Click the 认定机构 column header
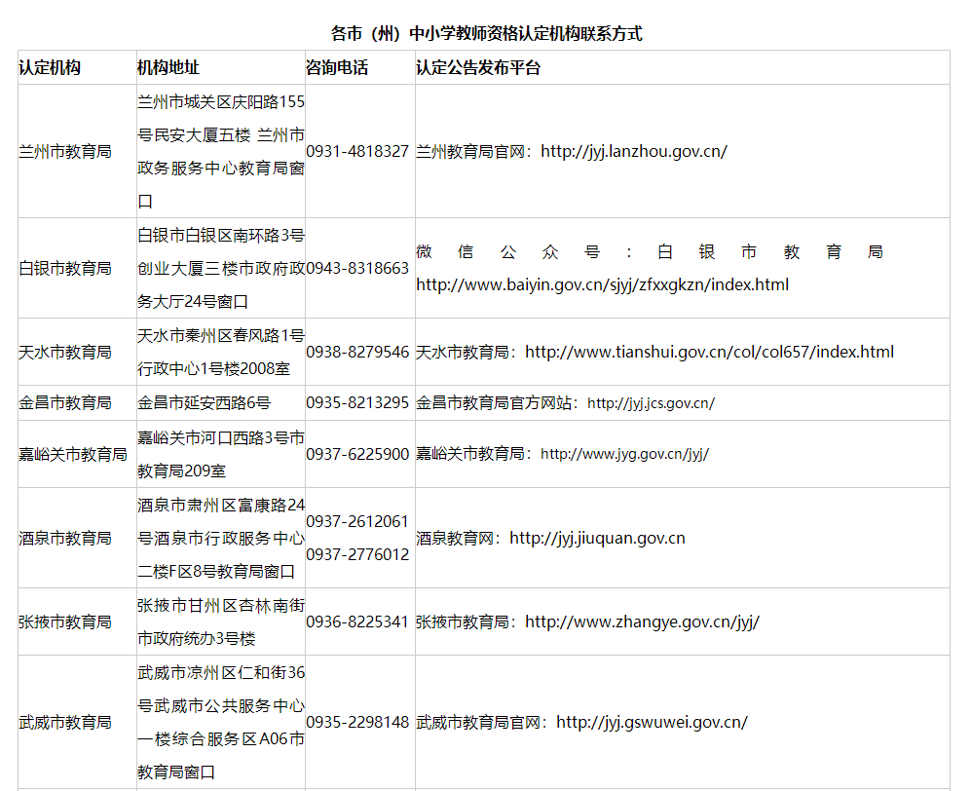The image size is (971, 791). (x=50, y=67)
